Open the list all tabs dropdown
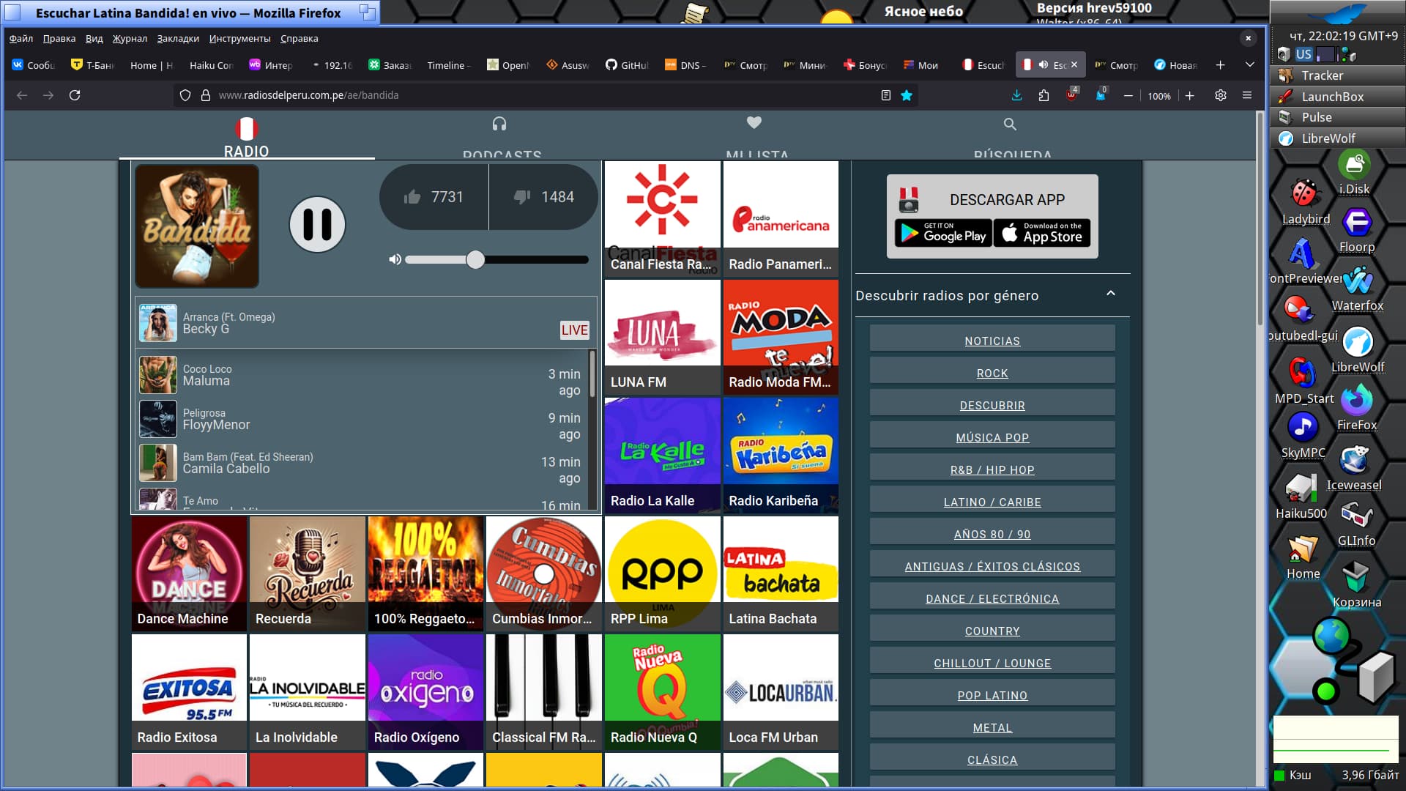 click(x=1250, y=65)
